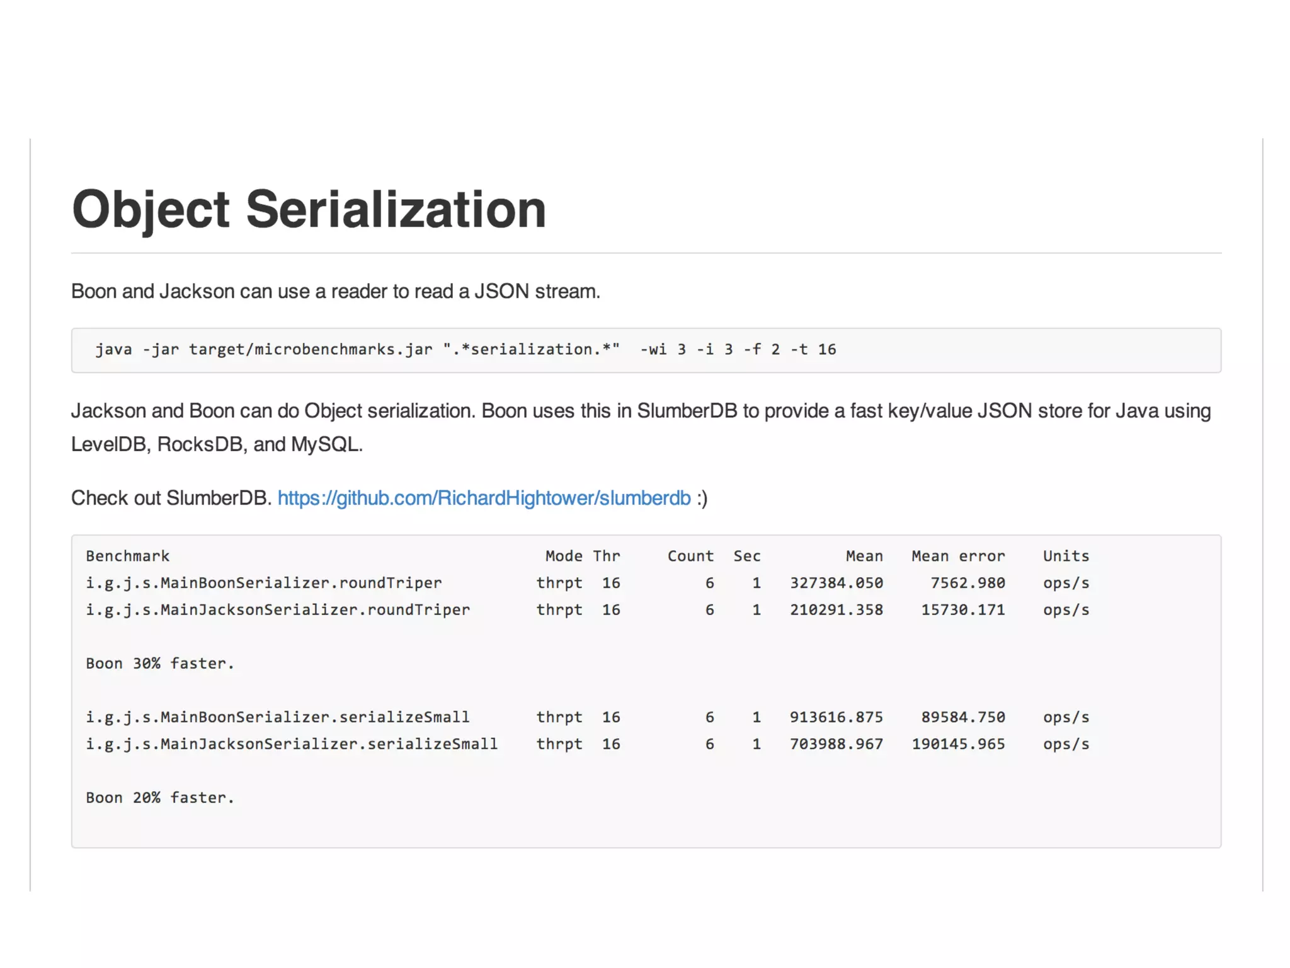Select the "Mode" column header
Image resolution: width=1290 pixels, height=968 pixels.
564,556
